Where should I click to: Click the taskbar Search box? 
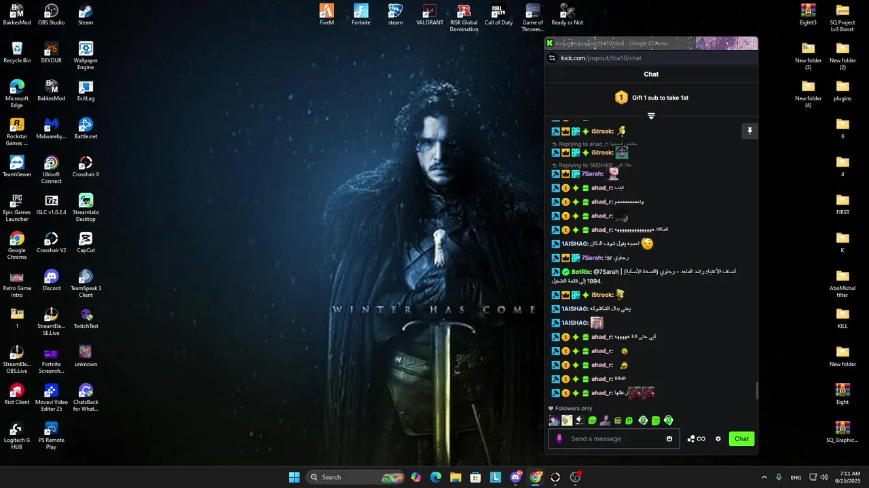[x=356, y=477]
